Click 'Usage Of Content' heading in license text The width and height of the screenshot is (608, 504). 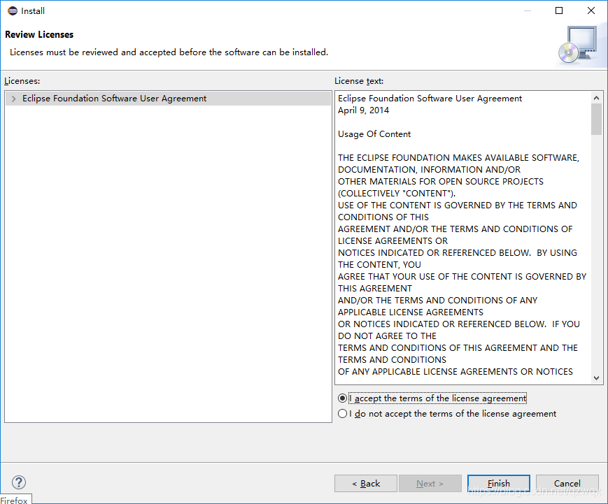click(x=374, y=134)
